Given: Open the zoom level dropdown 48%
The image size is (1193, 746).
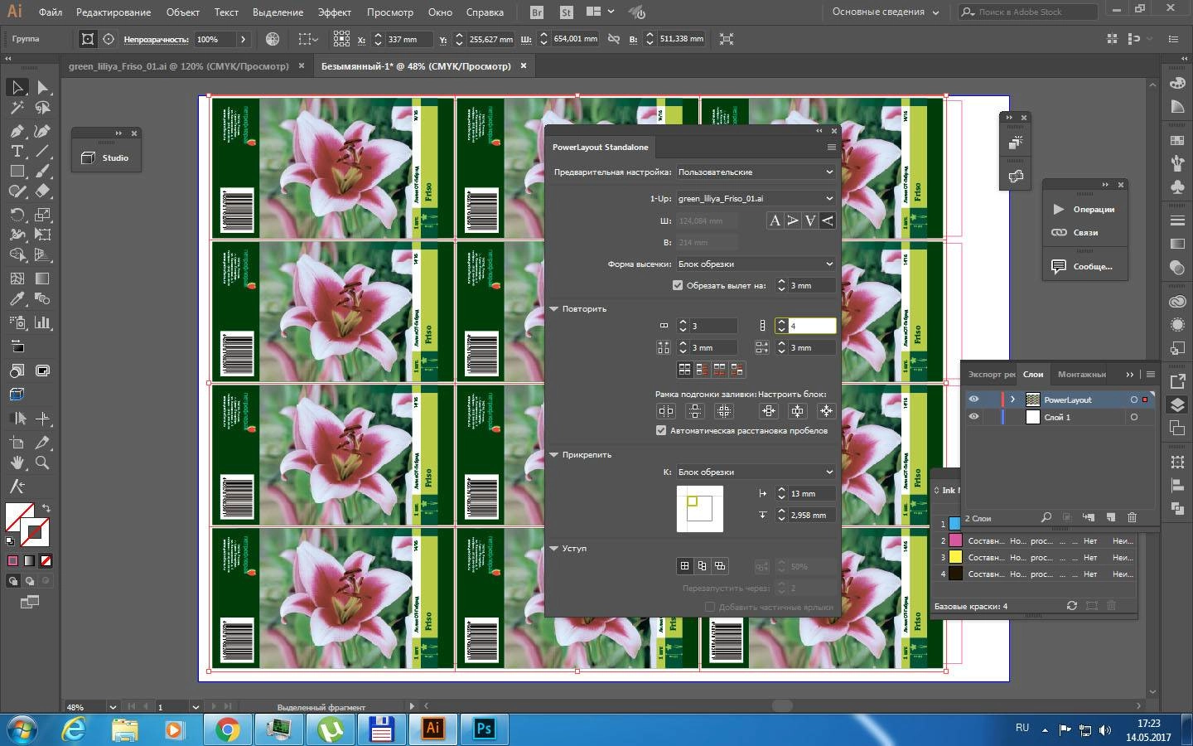Looking at the screenshot, I should click(112, 707).
